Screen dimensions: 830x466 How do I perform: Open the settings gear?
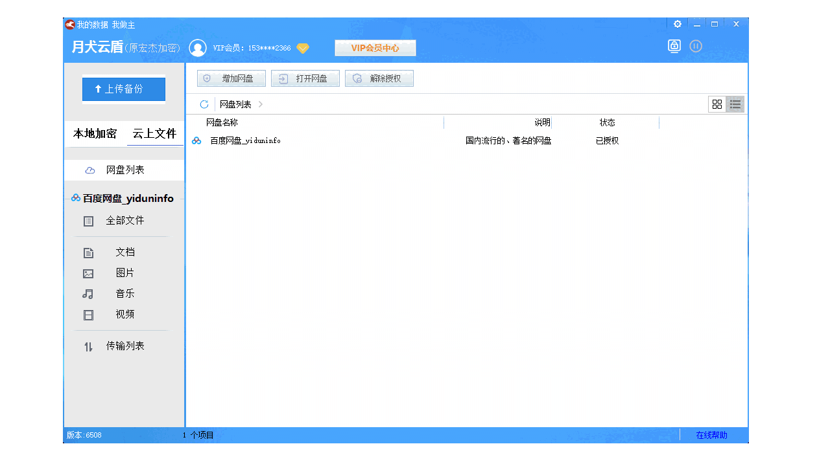click(x=677, y=23)
